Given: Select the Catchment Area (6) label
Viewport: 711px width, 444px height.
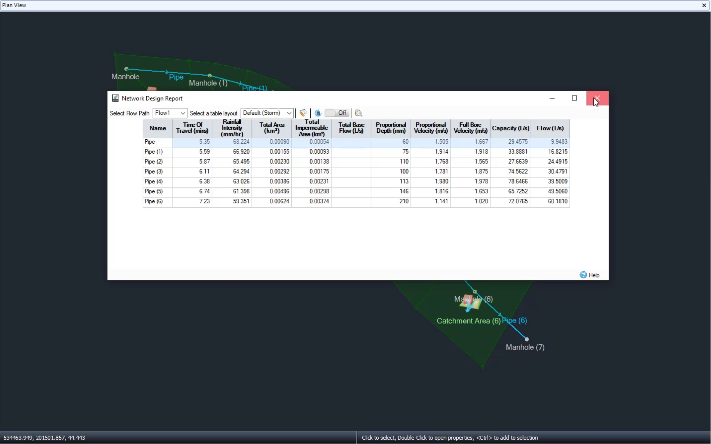Looking at the screenshot, I should (x=469, y=321).
